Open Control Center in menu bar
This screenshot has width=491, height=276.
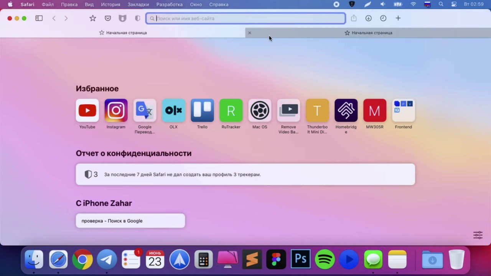pyautogui.click(x=454, y=5)
